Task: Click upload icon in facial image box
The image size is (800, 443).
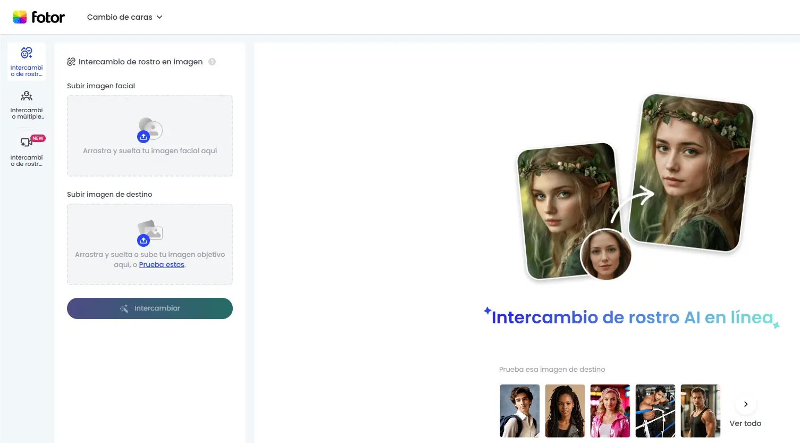Action: click(x=144, y=137)
